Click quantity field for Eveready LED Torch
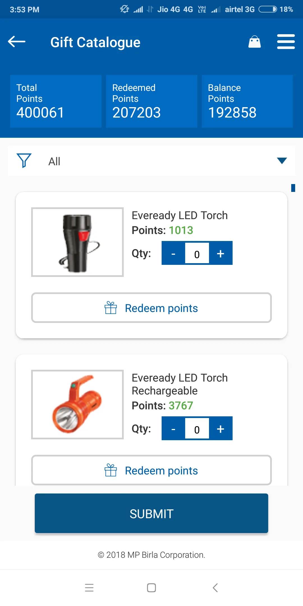Viewport: 303px width, 606px height. pyautogui.click(x=197, y=253)
